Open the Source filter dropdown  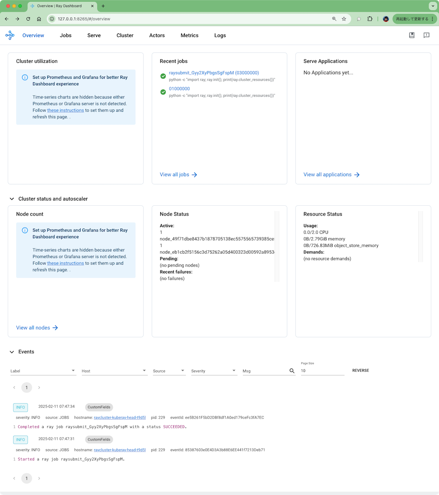pyautogui.click(x=169, y=371)
